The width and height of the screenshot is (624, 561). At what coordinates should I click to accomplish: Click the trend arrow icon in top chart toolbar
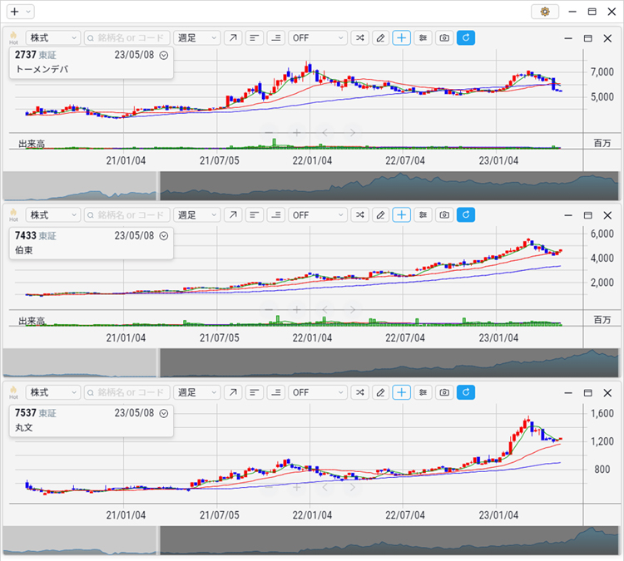233,38
